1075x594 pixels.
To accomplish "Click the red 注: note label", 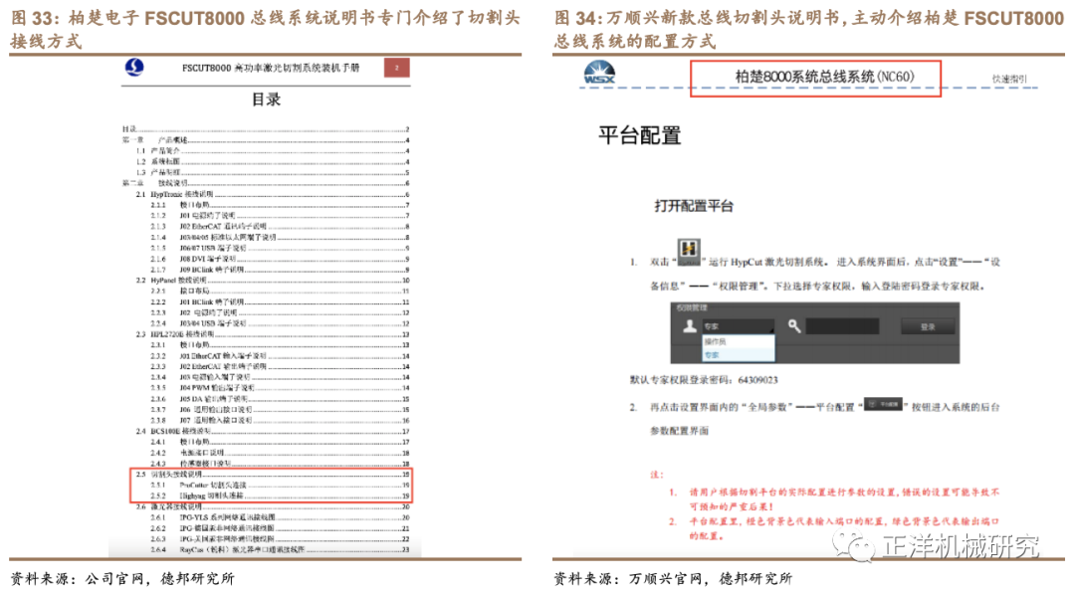I will coord(656,474).
